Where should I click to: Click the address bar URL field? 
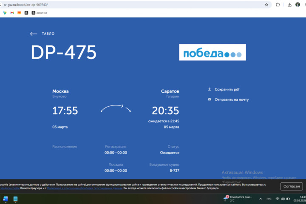click(127, 5)
